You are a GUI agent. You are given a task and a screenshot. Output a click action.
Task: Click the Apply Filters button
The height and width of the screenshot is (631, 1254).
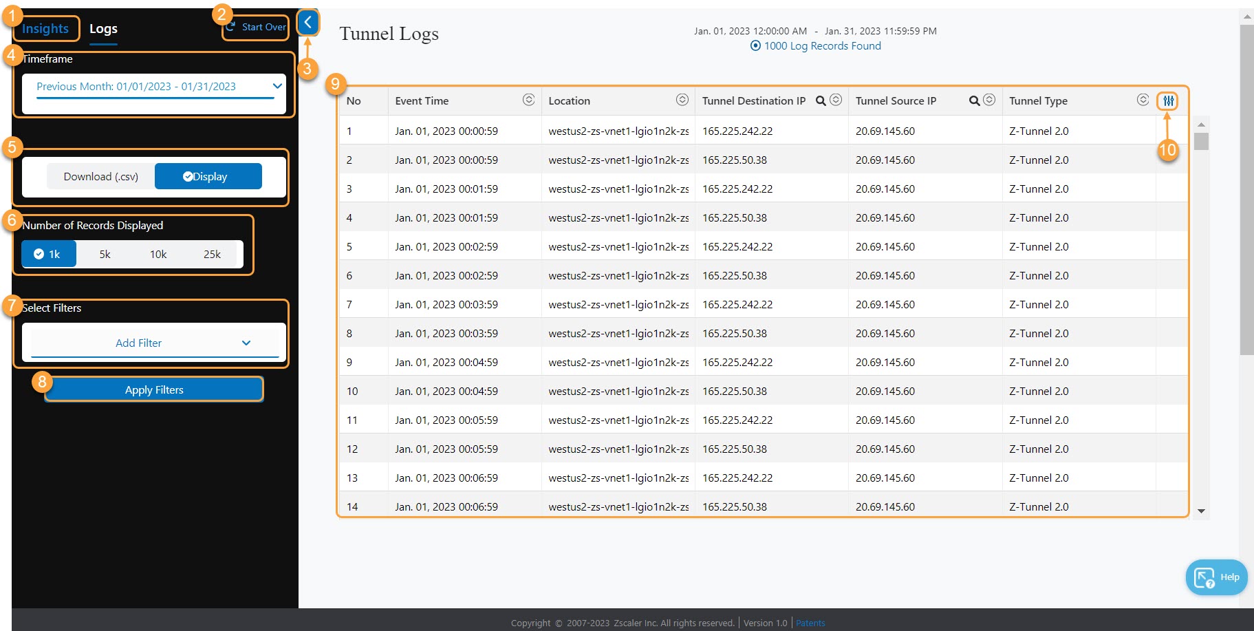click(153, 389)
